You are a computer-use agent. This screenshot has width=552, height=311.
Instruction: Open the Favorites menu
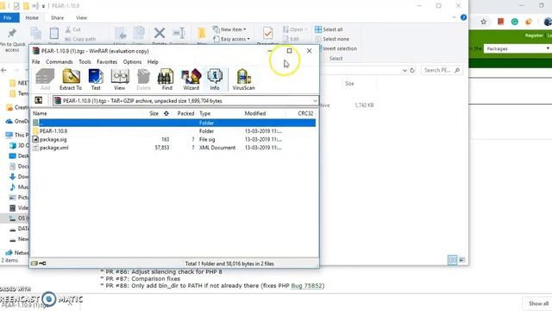(107, 61)
